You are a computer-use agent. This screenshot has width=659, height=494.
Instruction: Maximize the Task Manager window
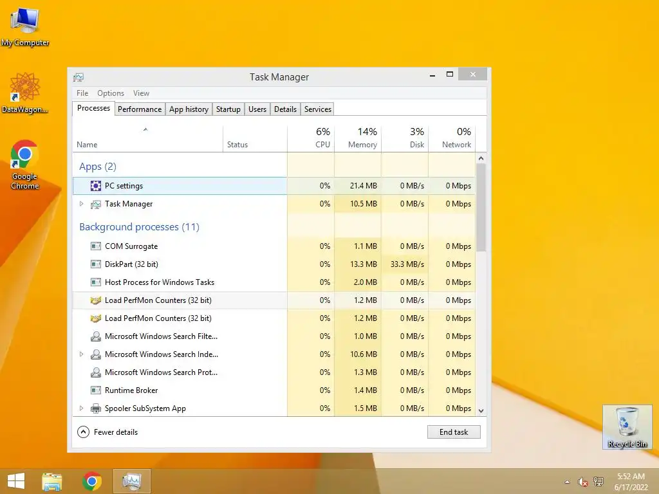(x=450, y=75)
